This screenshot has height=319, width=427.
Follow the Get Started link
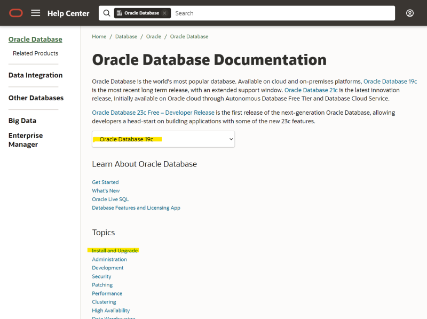point(105,182)
